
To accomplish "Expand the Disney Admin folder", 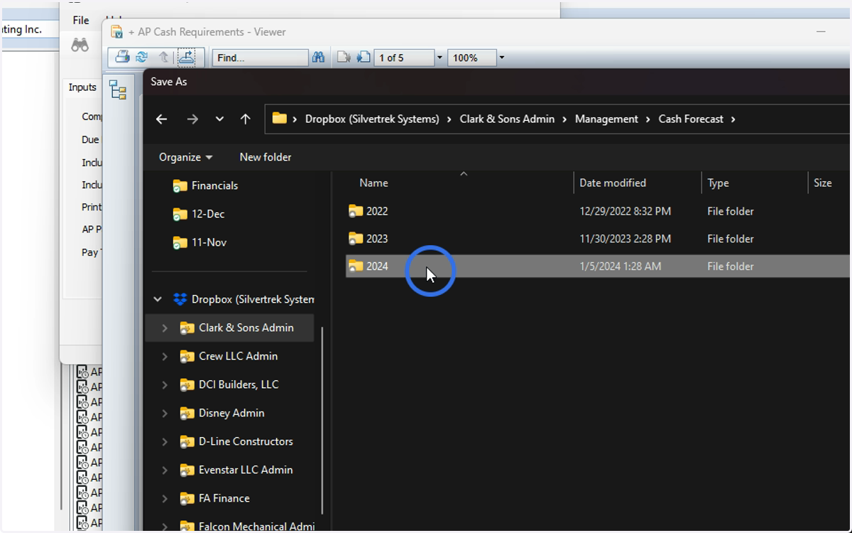I will tap(165, 413).
